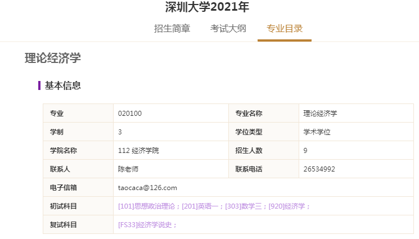Open the 招生简章 tab
The width and height of the screenshot is (419, 239).
172,29
